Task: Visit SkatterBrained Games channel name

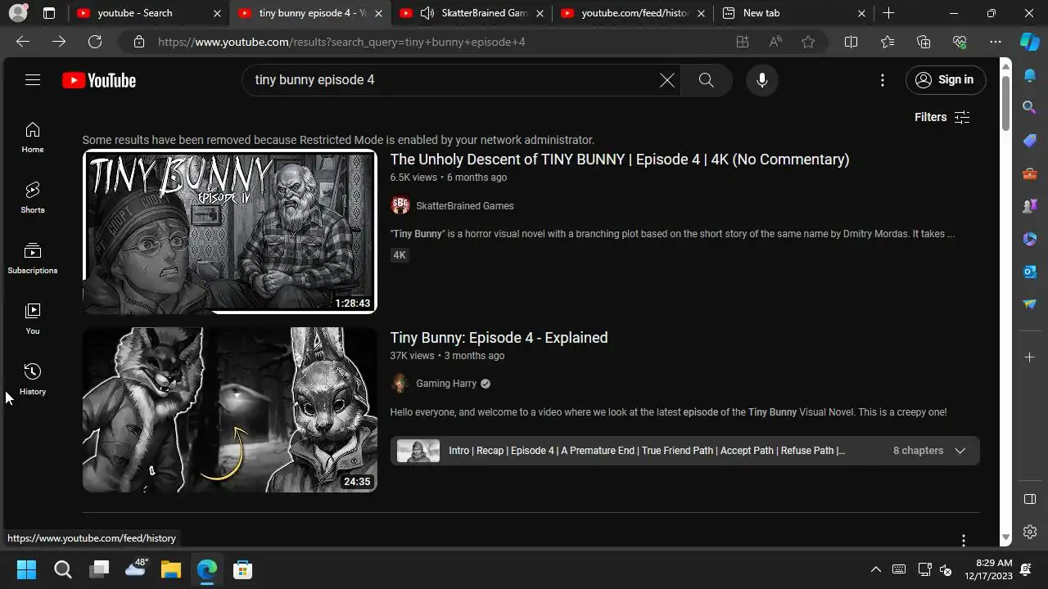Action: 465,206
